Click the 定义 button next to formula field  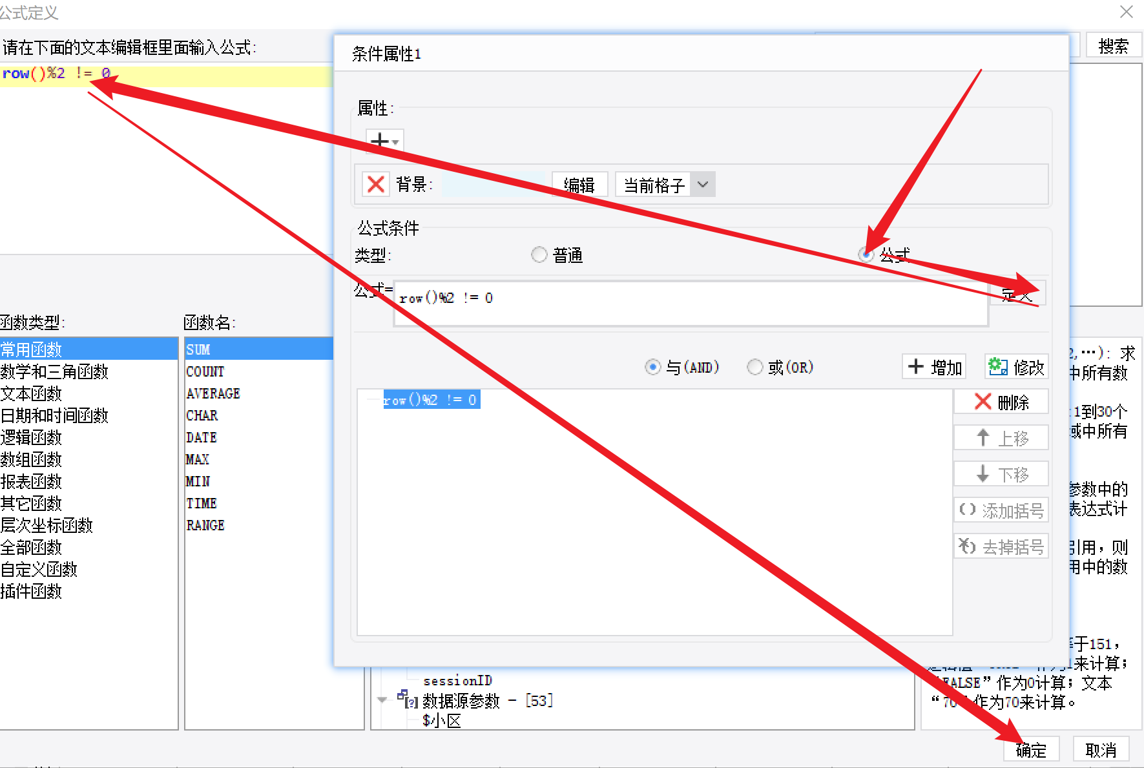click(x=1017, y=294)
